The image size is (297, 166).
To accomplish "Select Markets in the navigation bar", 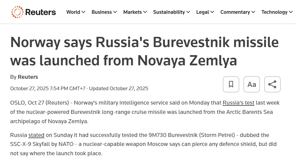I will [132, 12].
